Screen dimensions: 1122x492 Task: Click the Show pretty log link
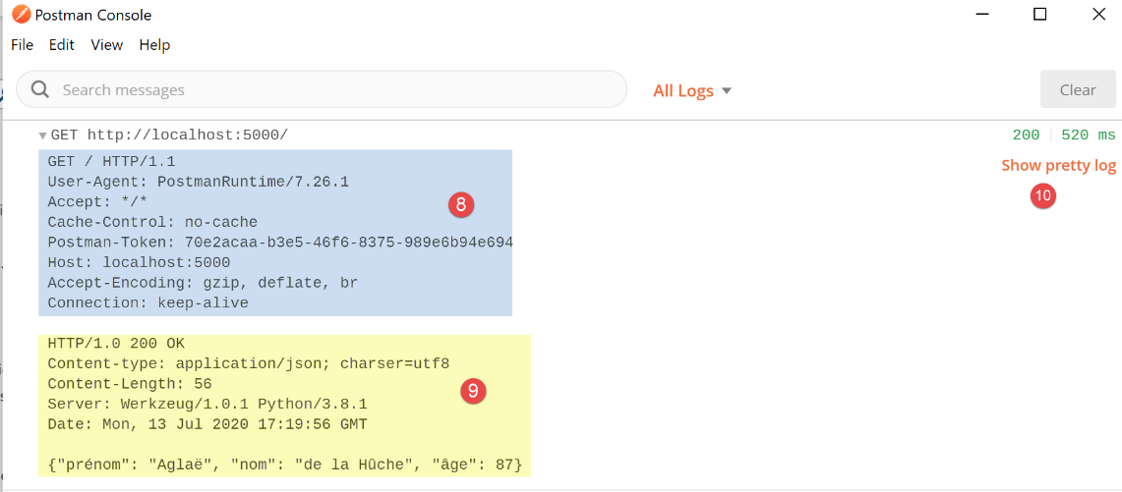pyautogui.click(x=1058, y=166)
